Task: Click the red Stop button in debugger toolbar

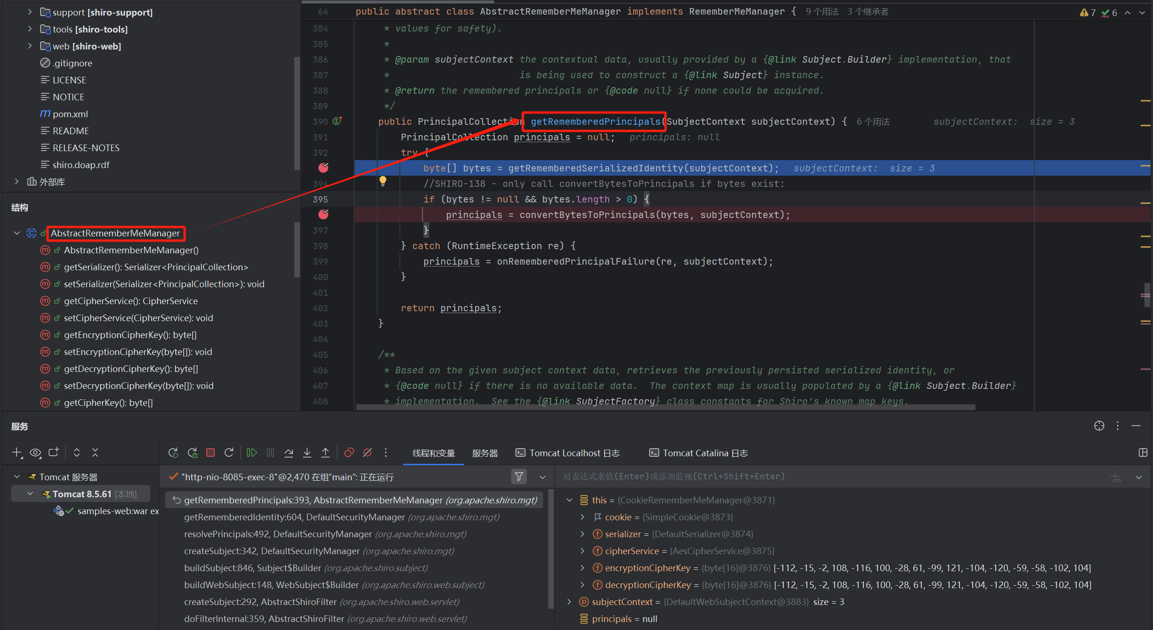Action: (211, 452)
